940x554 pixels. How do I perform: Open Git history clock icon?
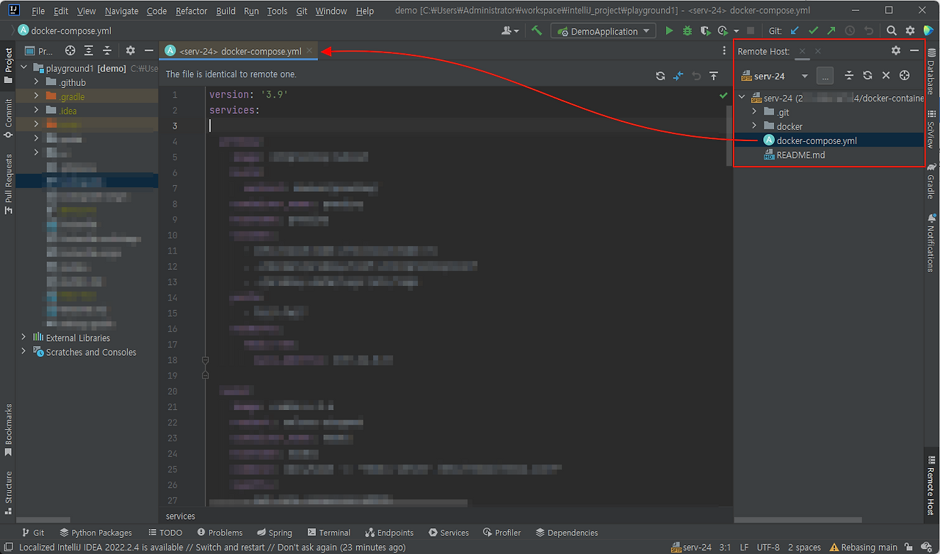point(850,31)
